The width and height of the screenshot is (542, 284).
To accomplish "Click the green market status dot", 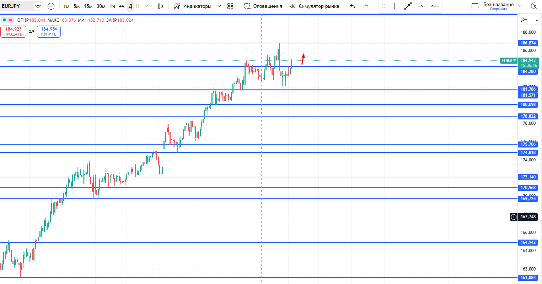I will click(x=4, y=20).
